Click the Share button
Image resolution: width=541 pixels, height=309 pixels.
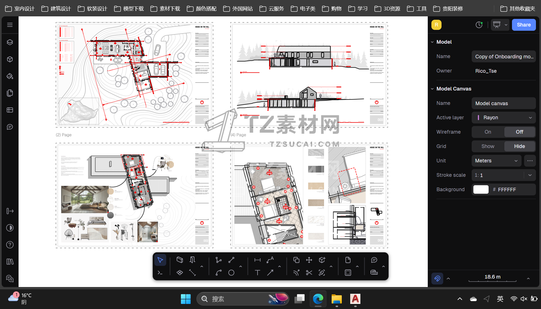tap(524, 25)
